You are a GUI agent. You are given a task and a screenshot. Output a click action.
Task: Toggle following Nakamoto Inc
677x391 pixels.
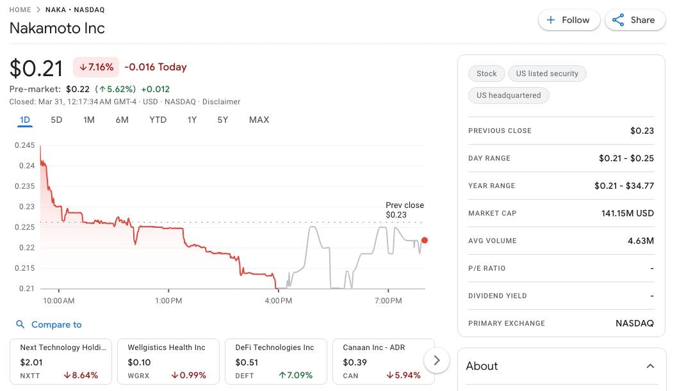pyautogui.click(x=569, y=20)
